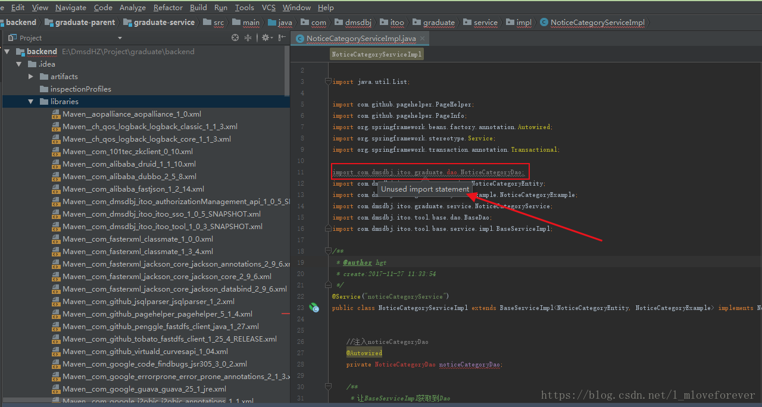Click the import java.util.List line
Image resolution: width=762 pixels, height=407 pixels.
tap(371, 82)
